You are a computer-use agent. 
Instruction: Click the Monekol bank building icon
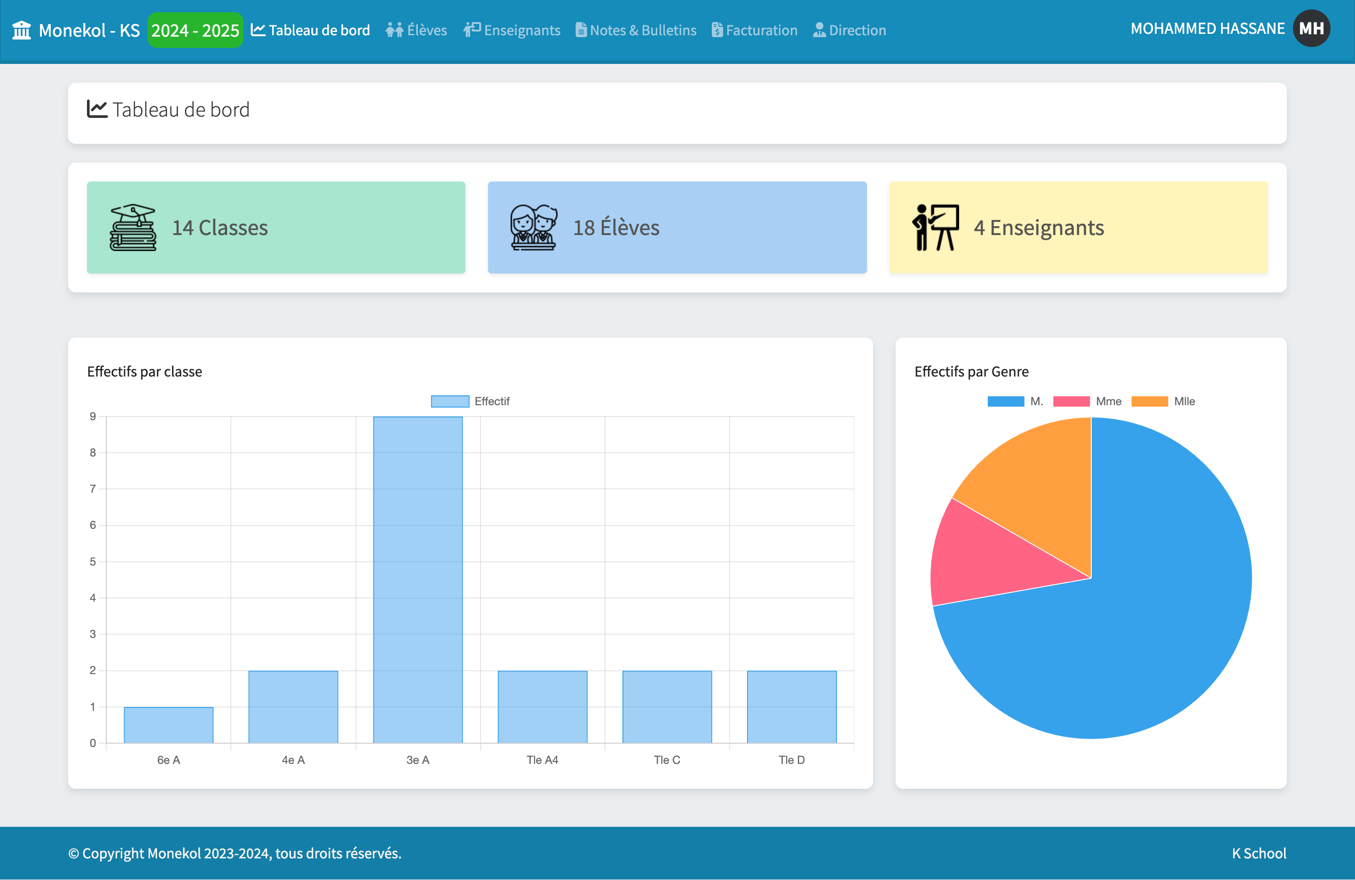[x=21, y=29]
